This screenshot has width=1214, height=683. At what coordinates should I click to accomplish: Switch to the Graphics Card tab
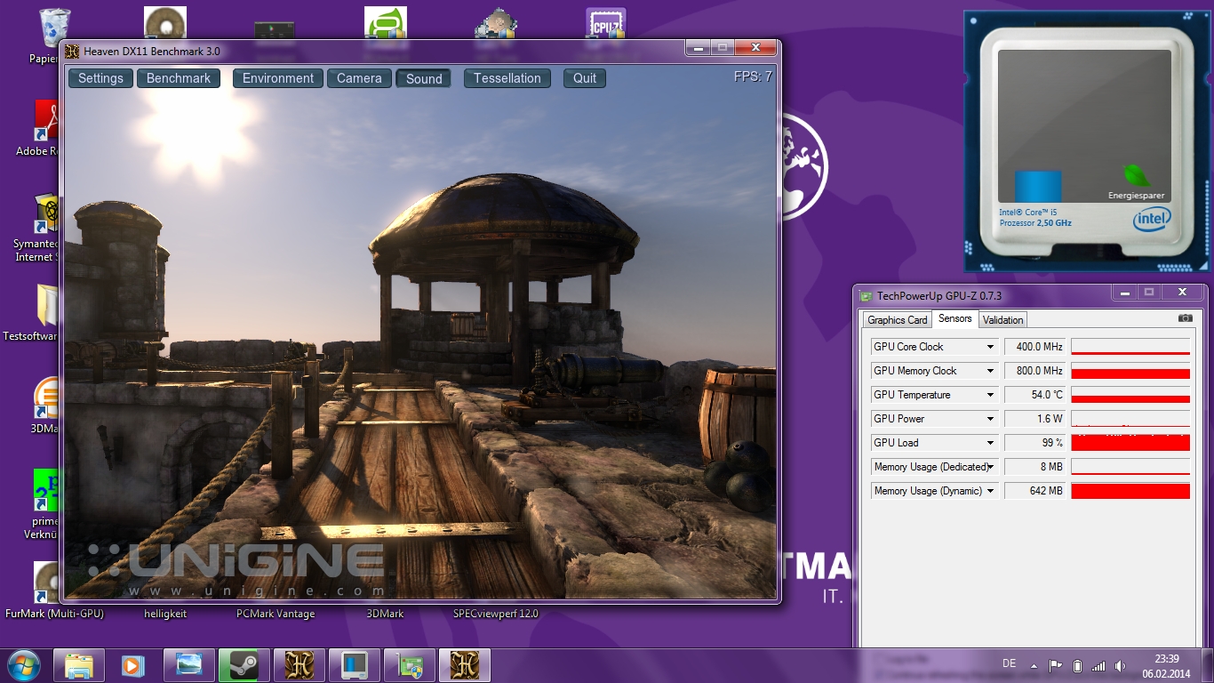click(897, 320)
